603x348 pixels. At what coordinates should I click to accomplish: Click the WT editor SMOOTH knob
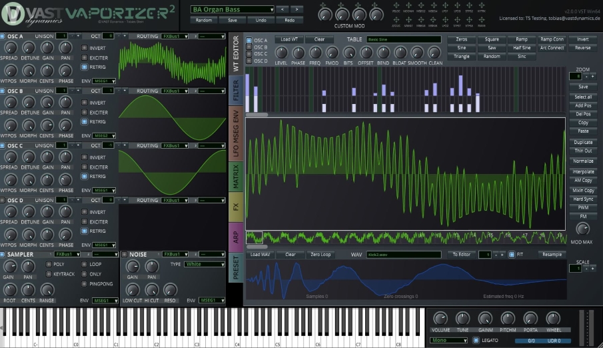(417, 53)
